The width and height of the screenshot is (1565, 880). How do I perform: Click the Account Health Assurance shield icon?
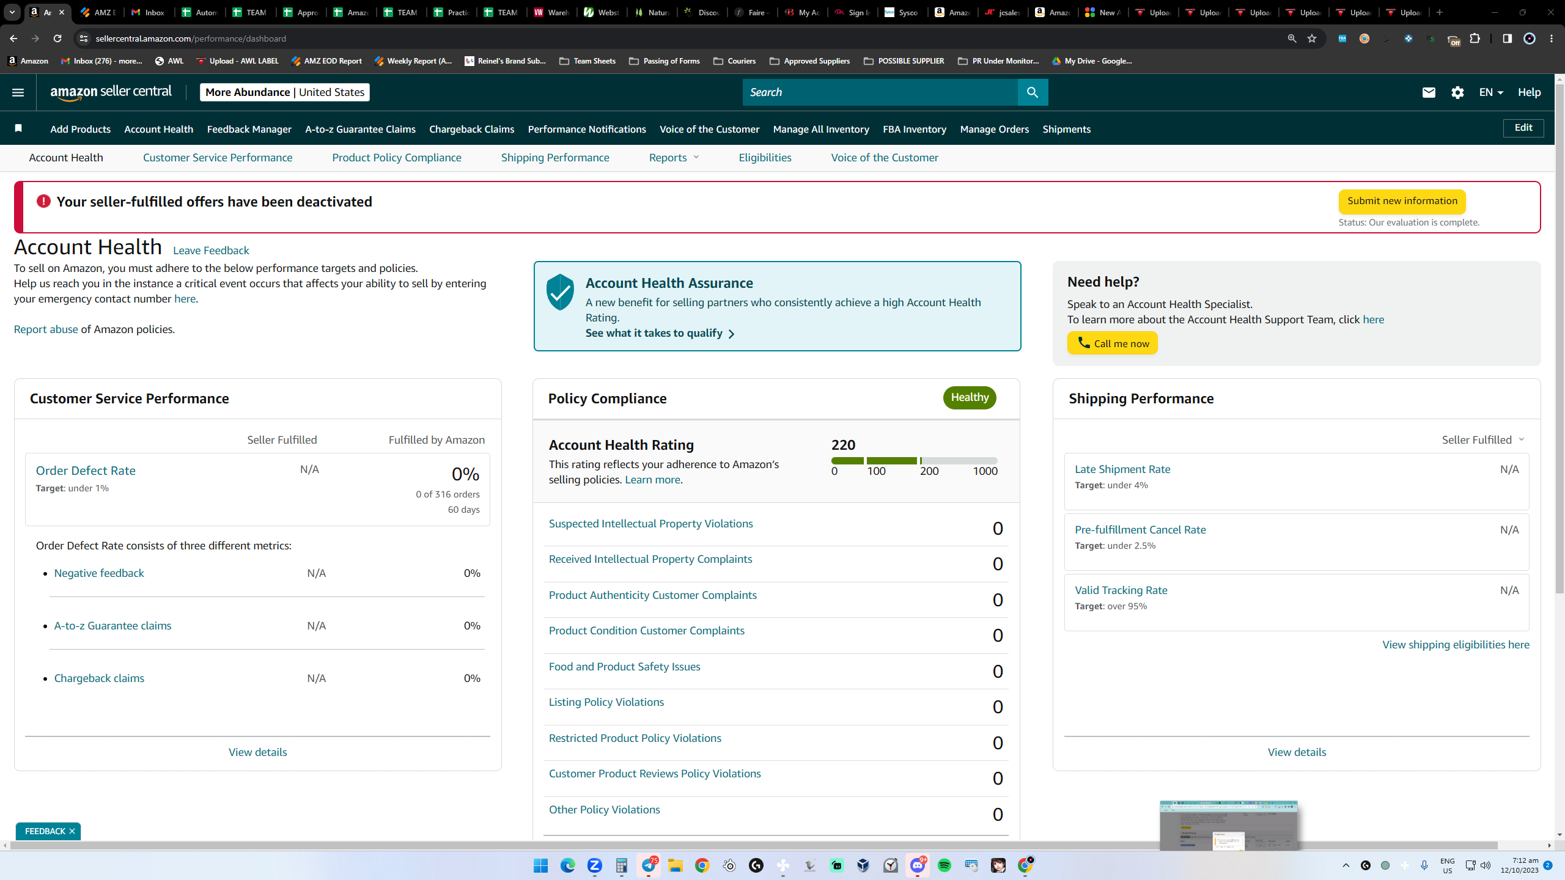[x=560, y=292]
